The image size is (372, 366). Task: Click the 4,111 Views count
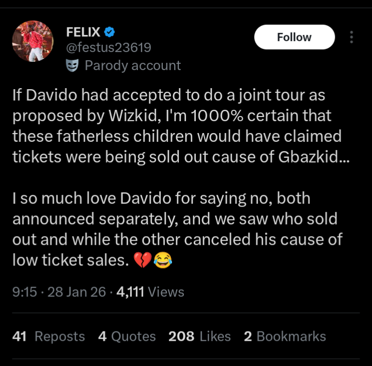pos(150,292)
